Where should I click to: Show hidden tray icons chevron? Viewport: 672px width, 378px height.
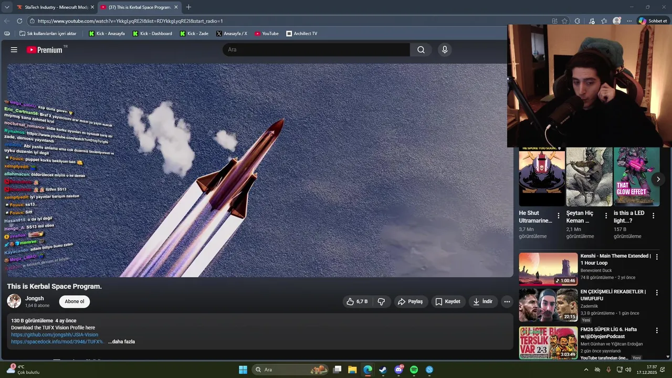tap(586, 370)
